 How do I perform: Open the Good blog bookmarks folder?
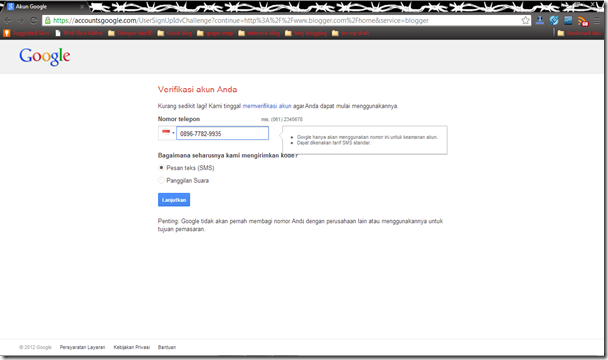(x=175, y=33)
